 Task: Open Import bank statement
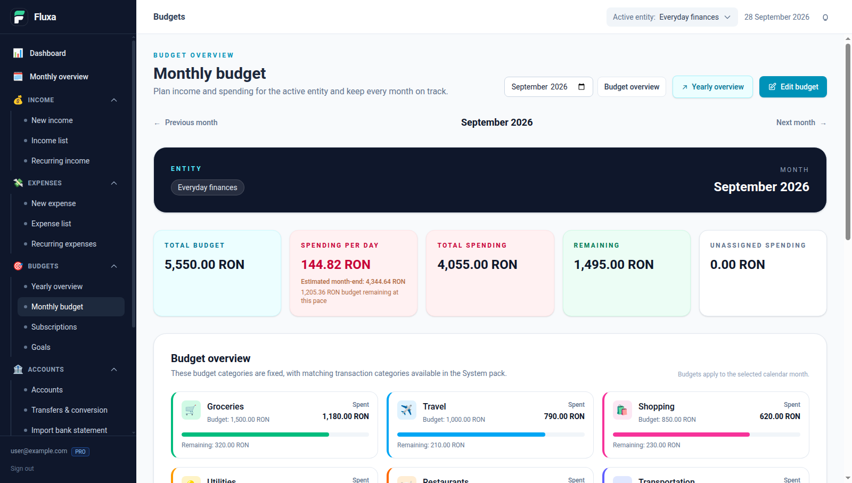[71, 430]
